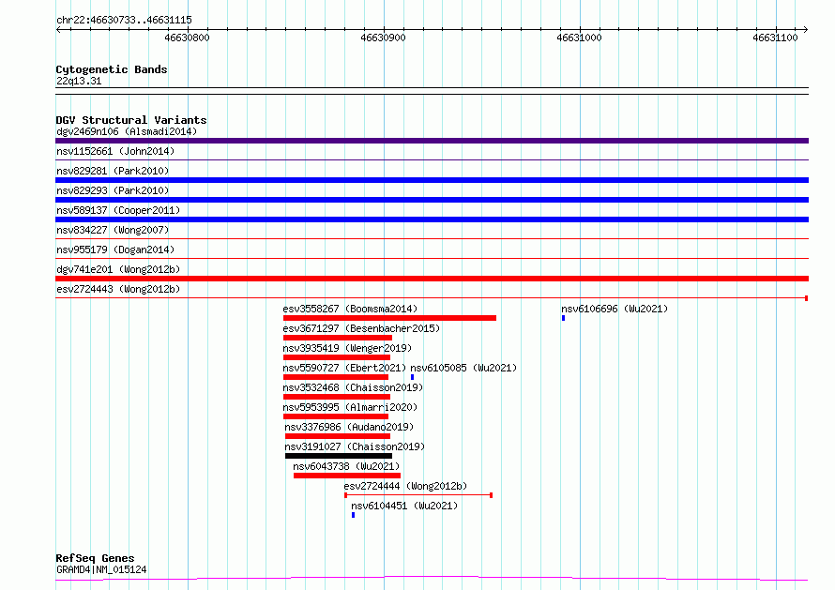Click the blue bar under nsv589137

click(432, 219)
